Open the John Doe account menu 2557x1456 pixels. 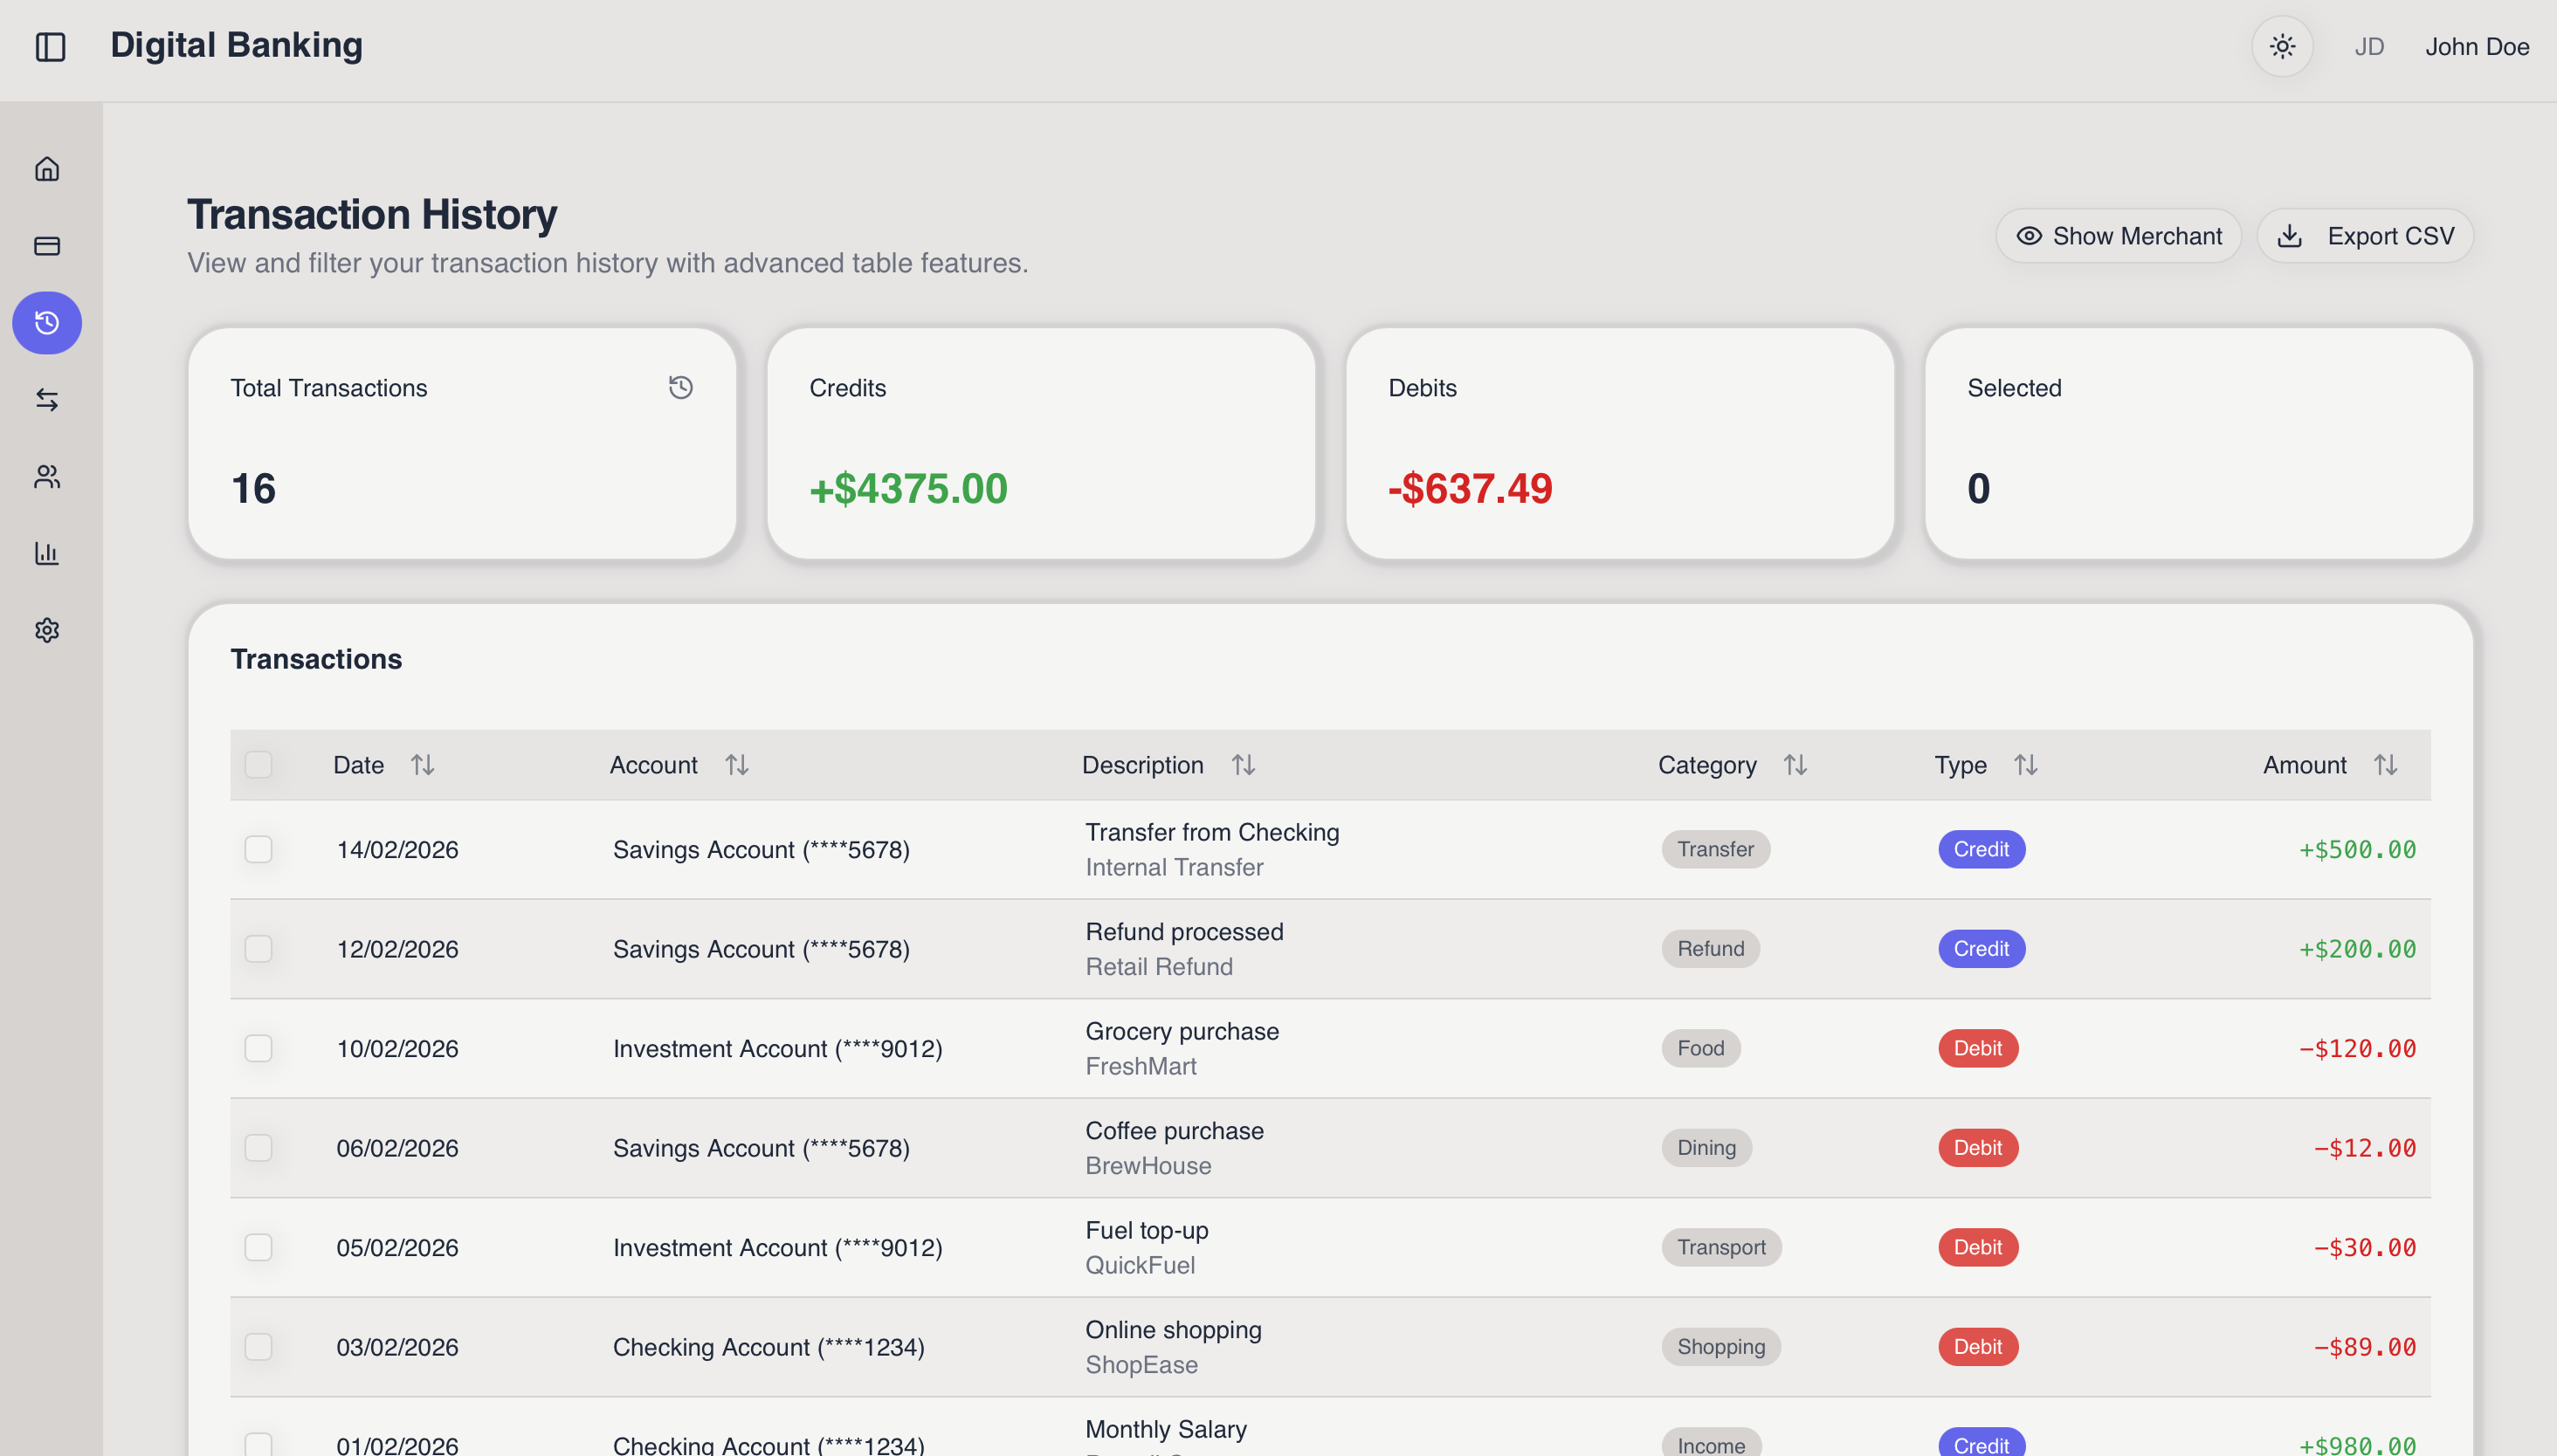point(2477,46)
